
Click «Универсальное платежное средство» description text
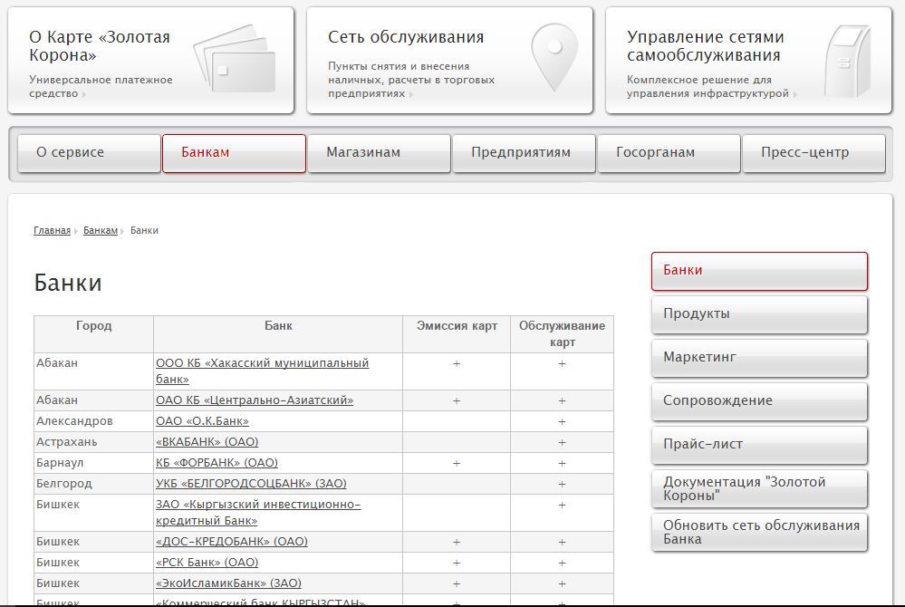click(x=101, y=87)
